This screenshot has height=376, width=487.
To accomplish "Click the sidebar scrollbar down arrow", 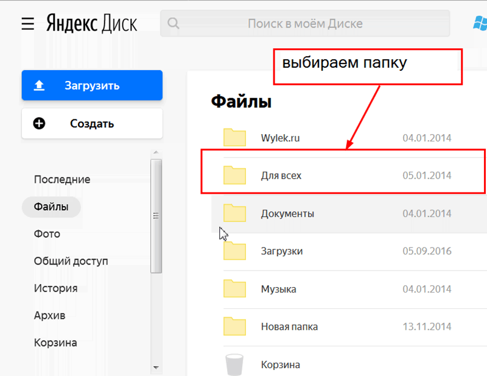I will 156,367.
